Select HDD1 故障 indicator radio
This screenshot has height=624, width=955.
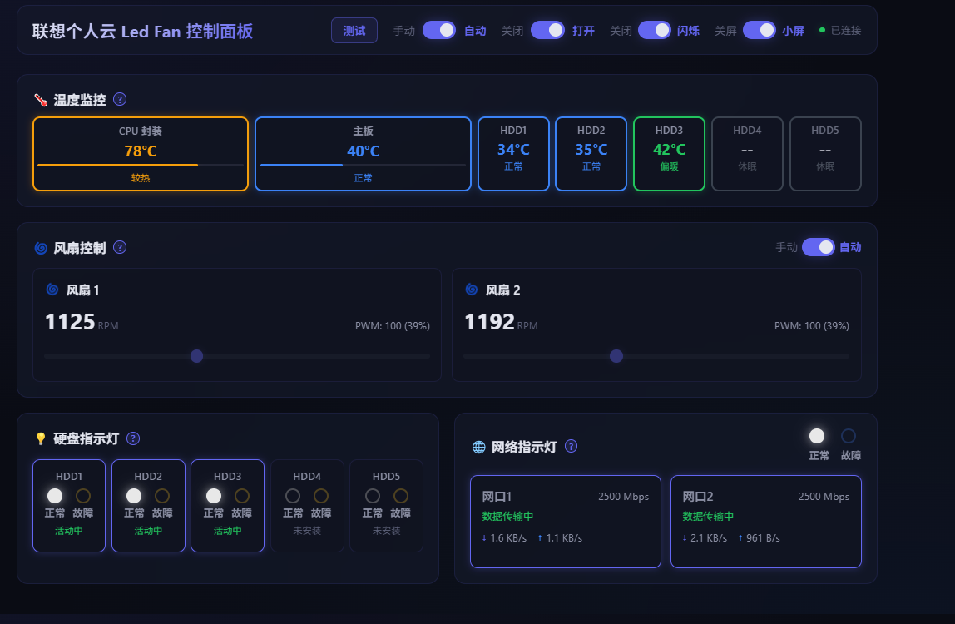pos(83,496)
